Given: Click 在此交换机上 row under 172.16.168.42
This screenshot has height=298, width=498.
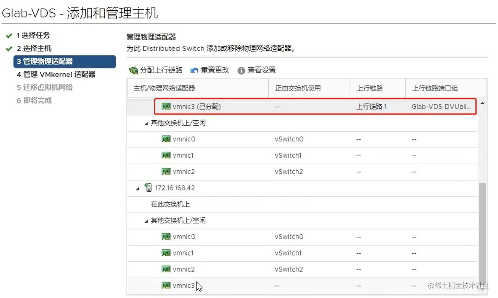Looking at the screenshot, I should (302, 204).
